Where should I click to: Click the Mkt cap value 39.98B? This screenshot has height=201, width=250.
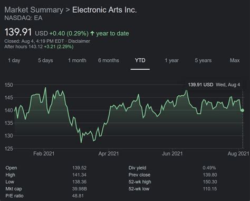(80, 189)
